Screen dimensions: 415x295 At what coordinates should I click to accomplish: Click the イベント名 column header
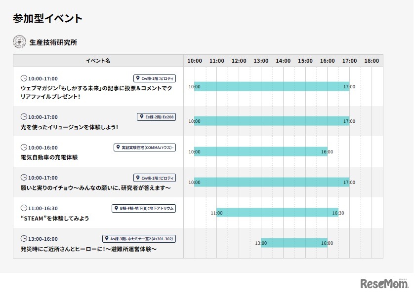98,61
